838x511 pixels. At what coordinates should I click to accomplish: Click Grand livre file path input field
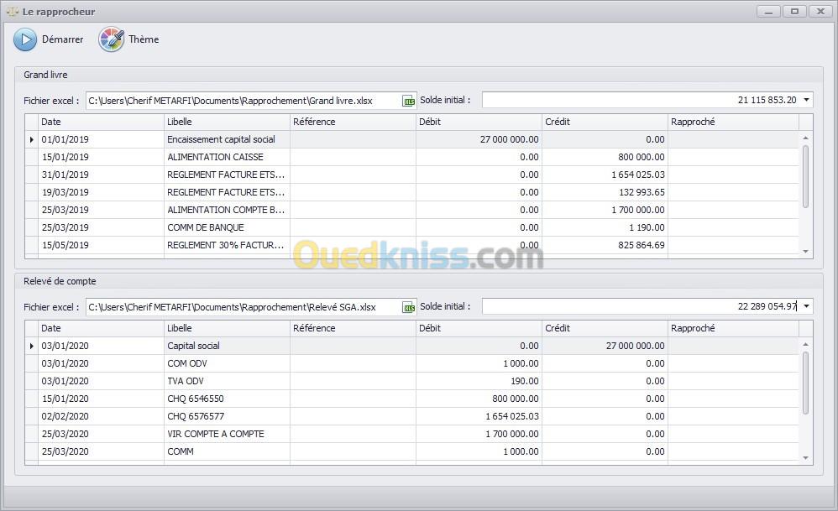tap(242, 101)
